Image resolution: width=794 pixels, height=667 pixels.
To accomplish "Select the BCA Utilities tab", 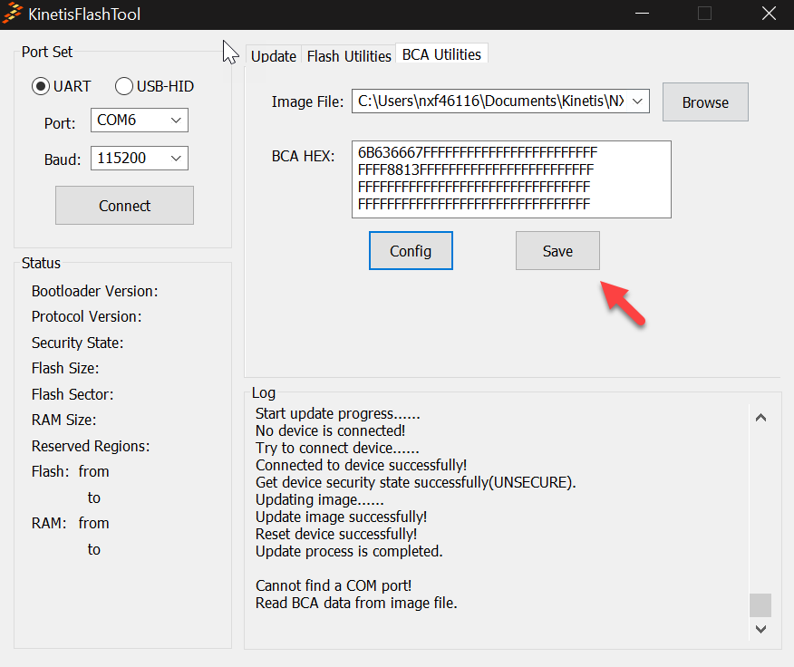I will point(441,53).
